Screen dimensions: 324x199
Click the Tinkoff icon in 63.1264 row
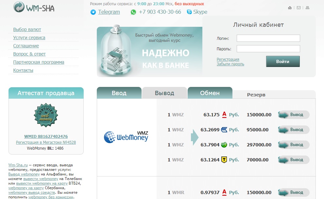pyautogui.click(x=224, y=159)
